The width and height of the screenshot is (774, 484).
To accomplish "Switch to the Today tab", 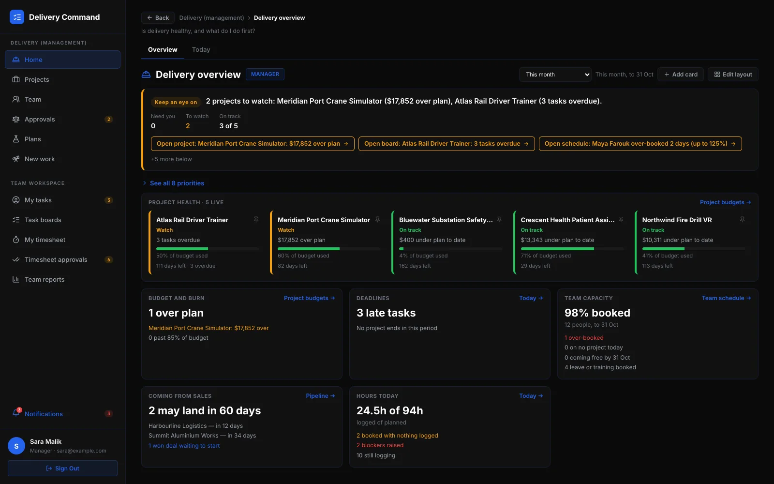I will pyautogui.click(x=201, y=50).
